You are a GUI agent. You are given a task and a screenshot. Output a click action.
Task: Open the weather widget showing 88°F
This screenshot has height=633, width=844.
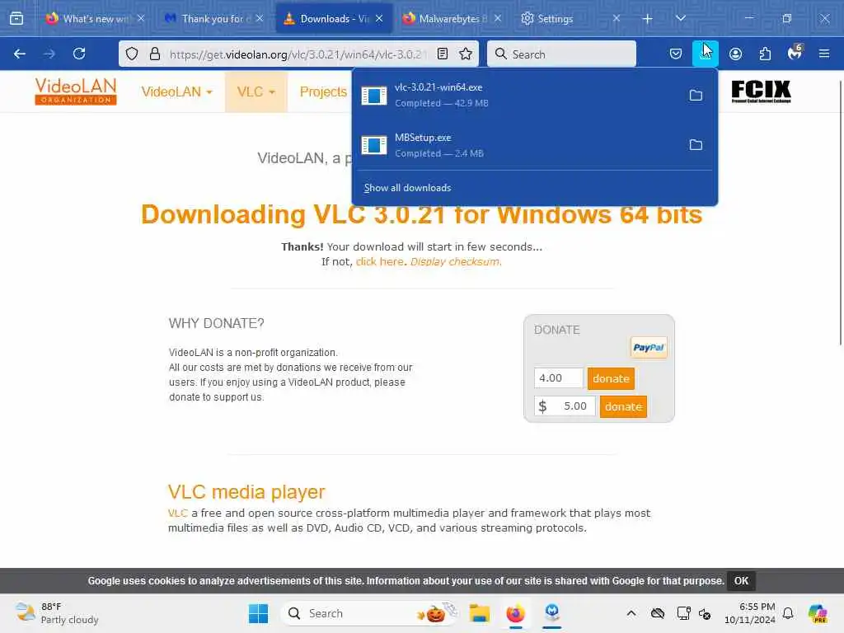[57, 613]
